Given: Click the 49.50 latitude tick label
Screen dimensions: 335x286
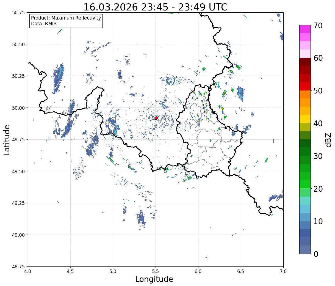Looking at the screenshot, I should tap(18, 171).
